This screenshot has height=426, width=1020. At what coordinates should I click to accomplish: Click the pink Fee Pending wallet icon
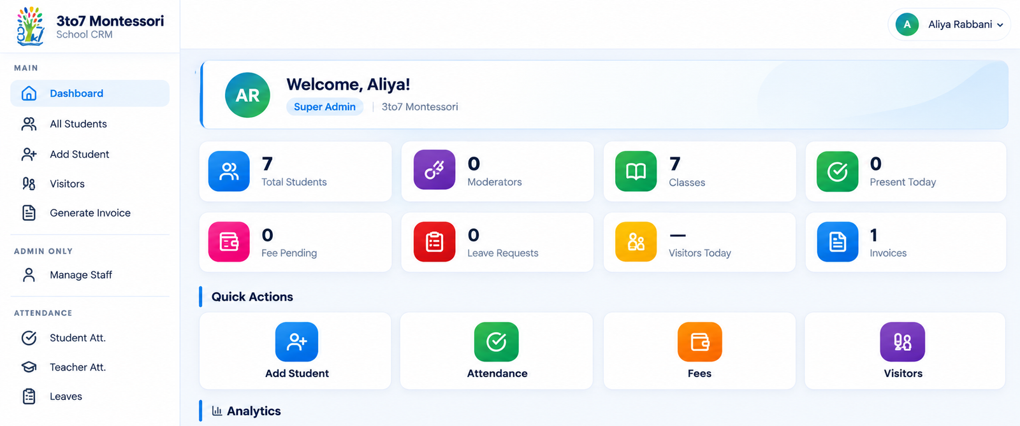point(229,242)
